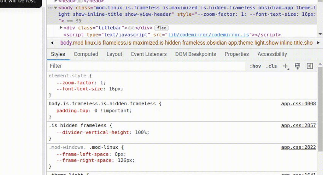Click the new style rule plus icon

coord(286,66)
